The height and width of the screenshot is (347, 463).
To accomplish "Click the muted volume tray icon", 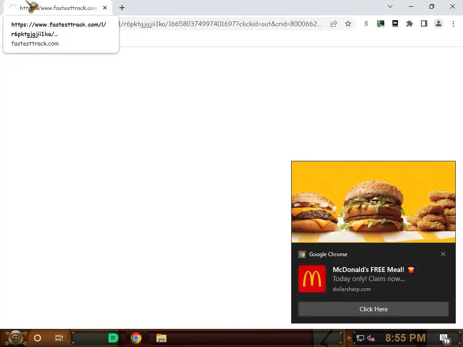I will (371, 338).
